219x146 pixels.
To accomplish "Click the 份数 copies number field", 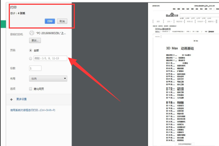I will click(x=35, y=68).
